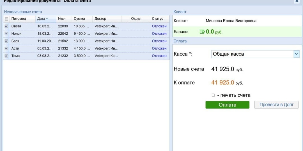Click Отложен status in Нэнси row

coord(159,34)
